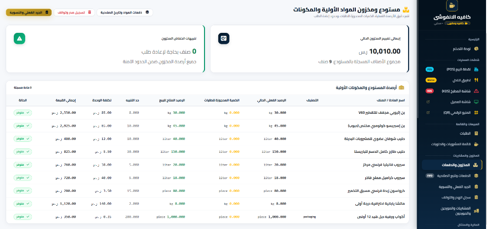Click the safe icon in valuation card
487x229 pixels.
[224, 39]
